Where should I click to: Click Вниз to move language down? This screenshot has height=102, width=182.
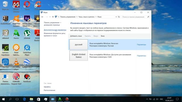[103, 36]
